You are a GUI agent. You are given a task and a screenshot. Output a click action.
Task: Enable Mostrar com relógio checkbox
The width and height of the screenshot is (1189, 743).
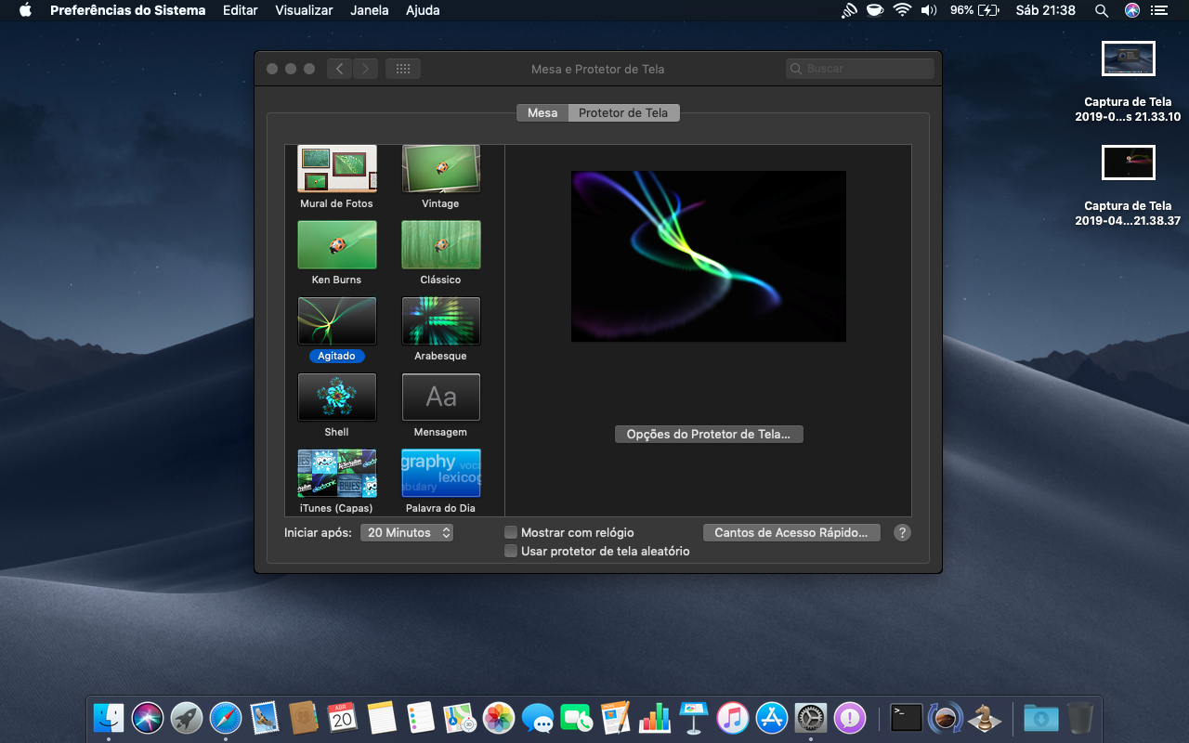click(511, 533)
